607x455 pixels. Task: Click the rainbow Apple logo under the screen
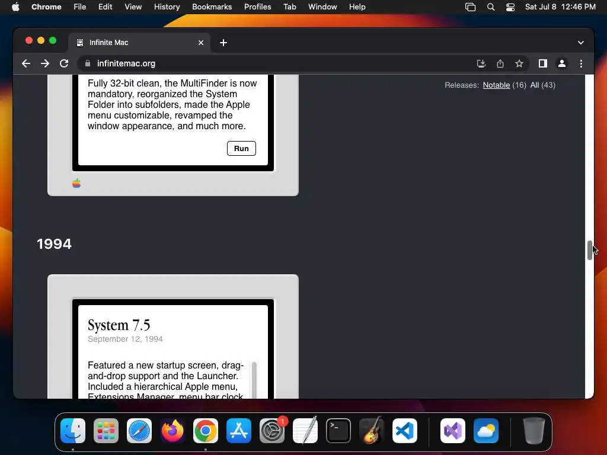(76, 183)
